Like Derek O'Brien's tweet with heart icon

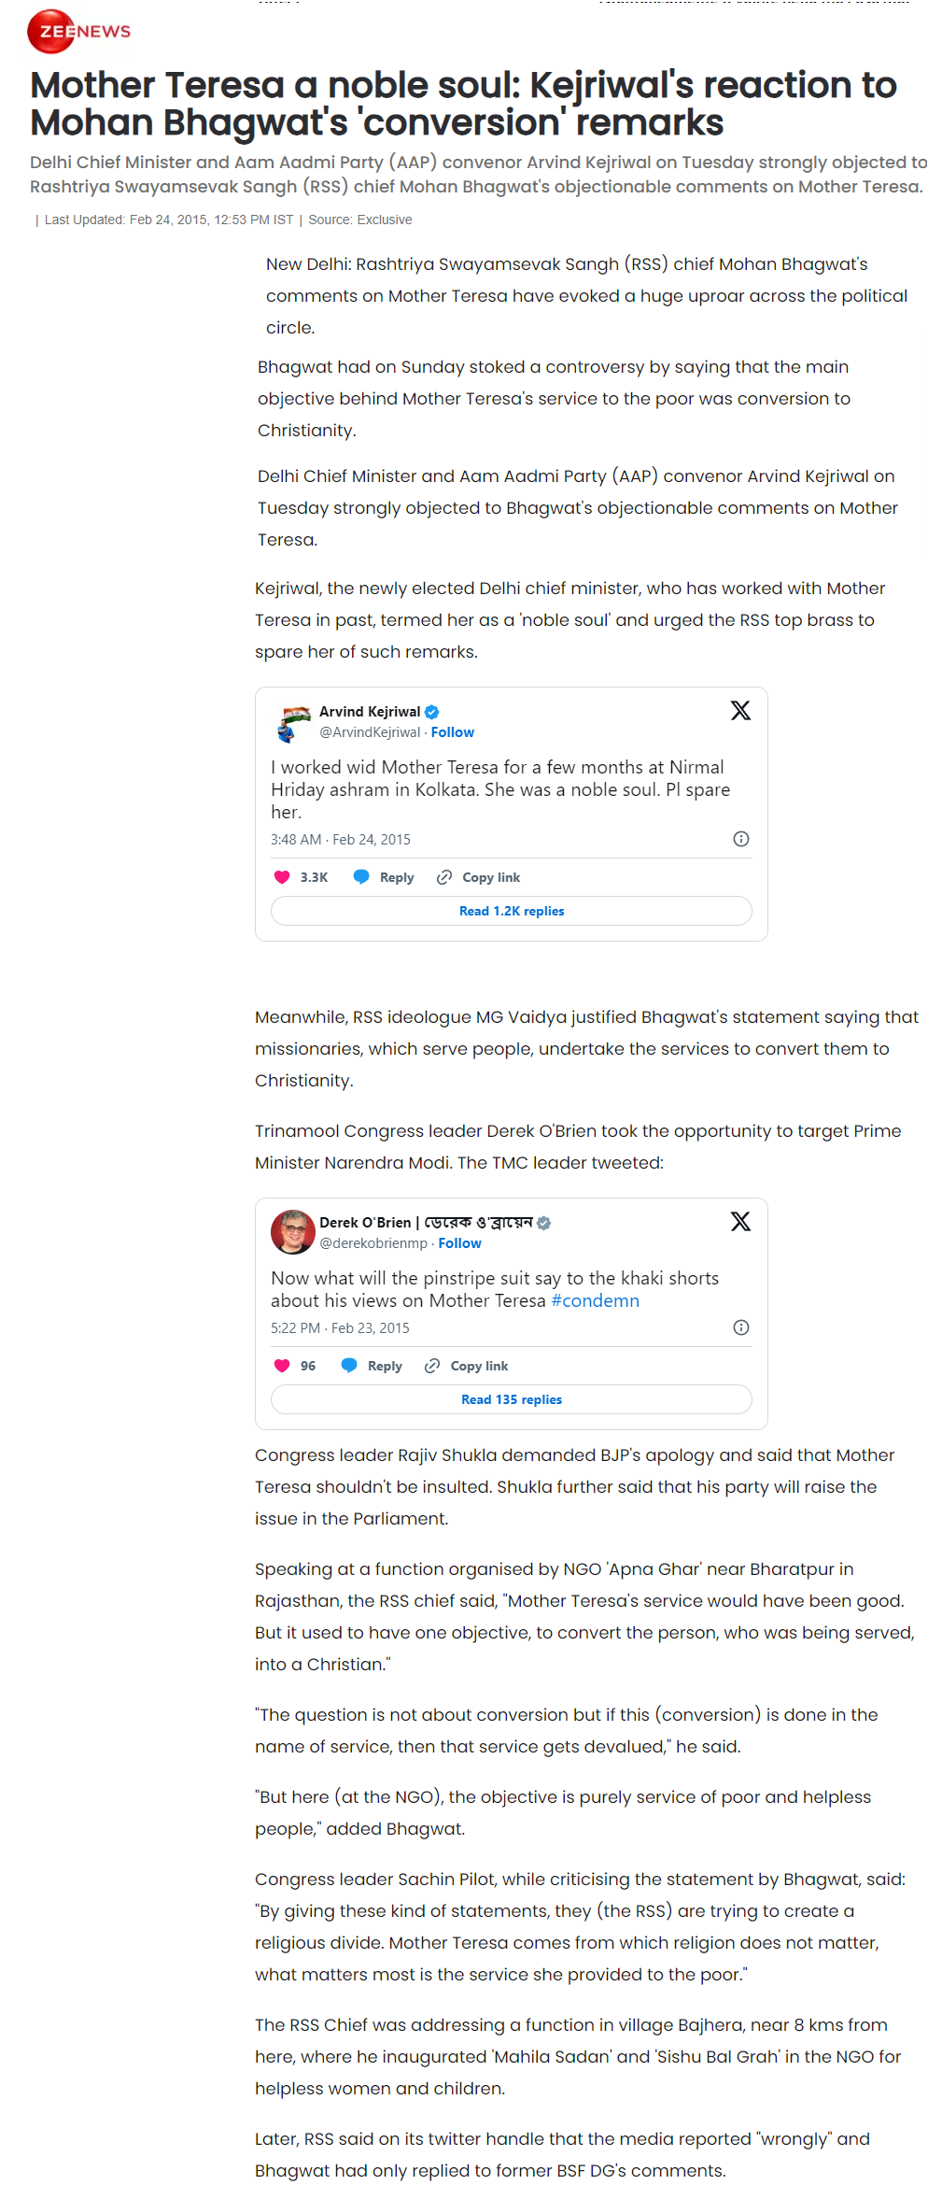282,1366
